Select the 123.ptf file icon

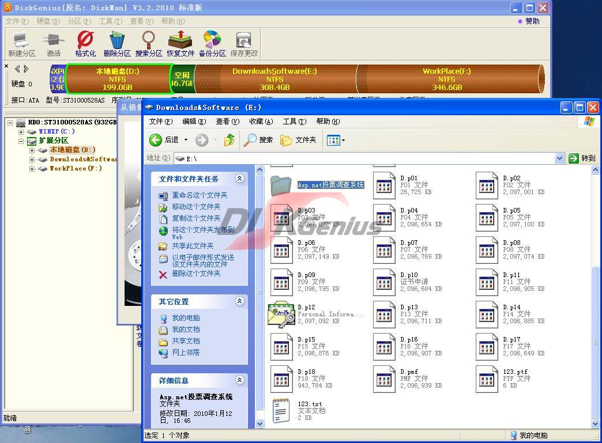point(487,379)
